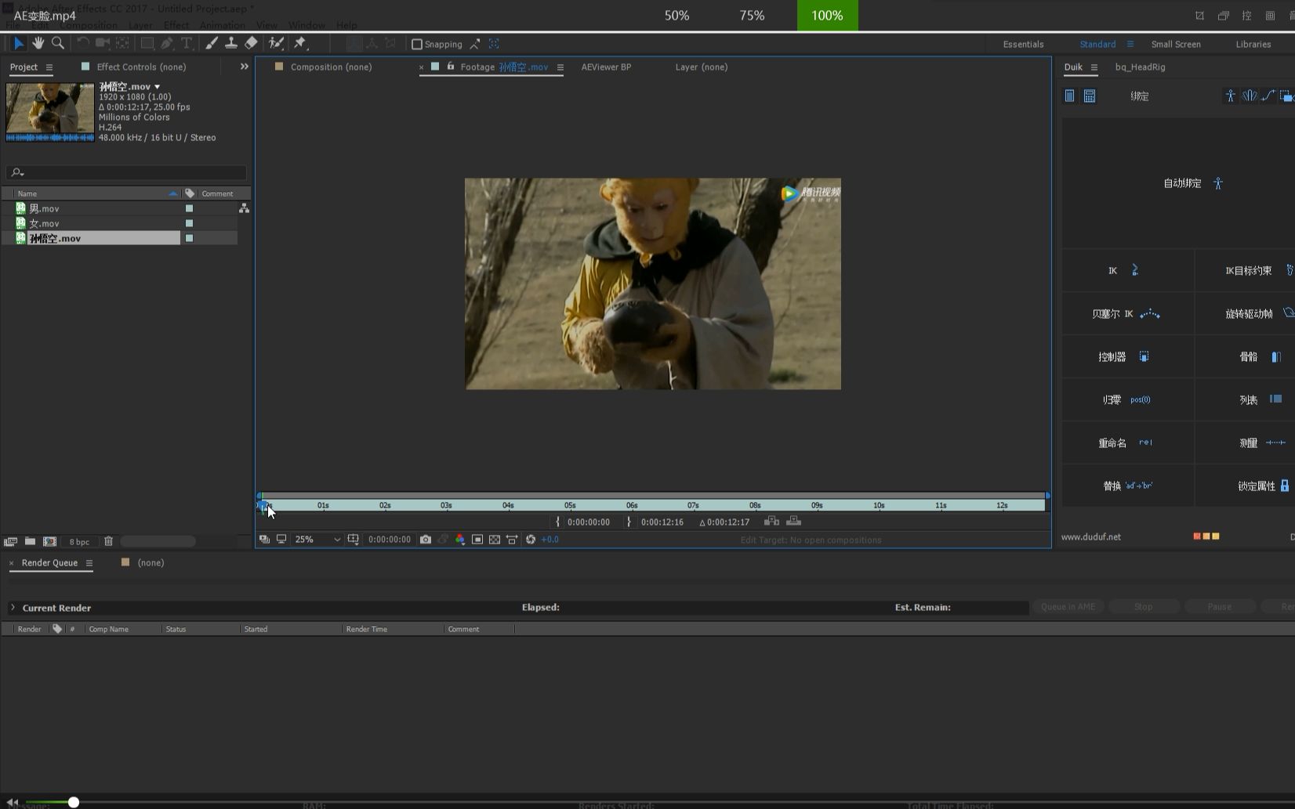This screenshot has height=809, width=1295.
Task: Click the Reset Exposure icon
Action: click(x=531, y=540)
